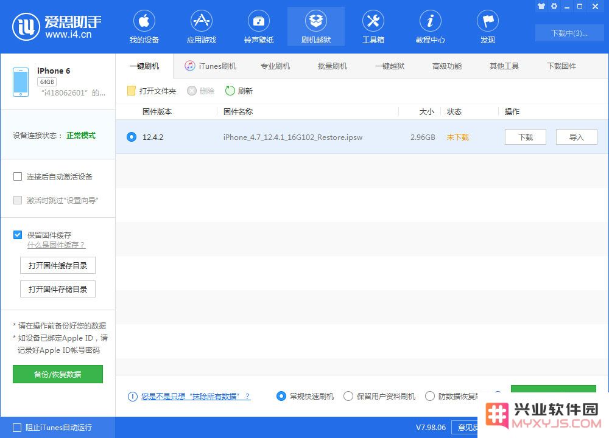Click green 备份/恢复数据 button
The width and height of the screenshot is (609, 438).
[58, 374]
